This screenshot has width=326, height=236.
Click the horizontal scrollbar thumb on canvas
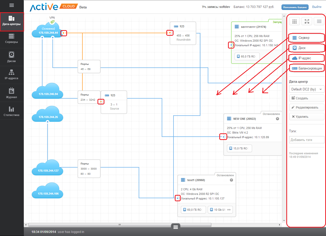click(x=120, y=225)
